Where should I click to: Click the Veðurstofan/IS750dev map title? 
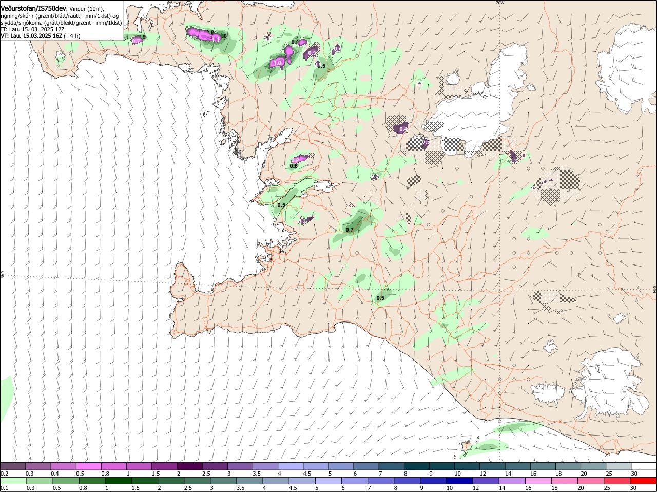coord(33,9)
